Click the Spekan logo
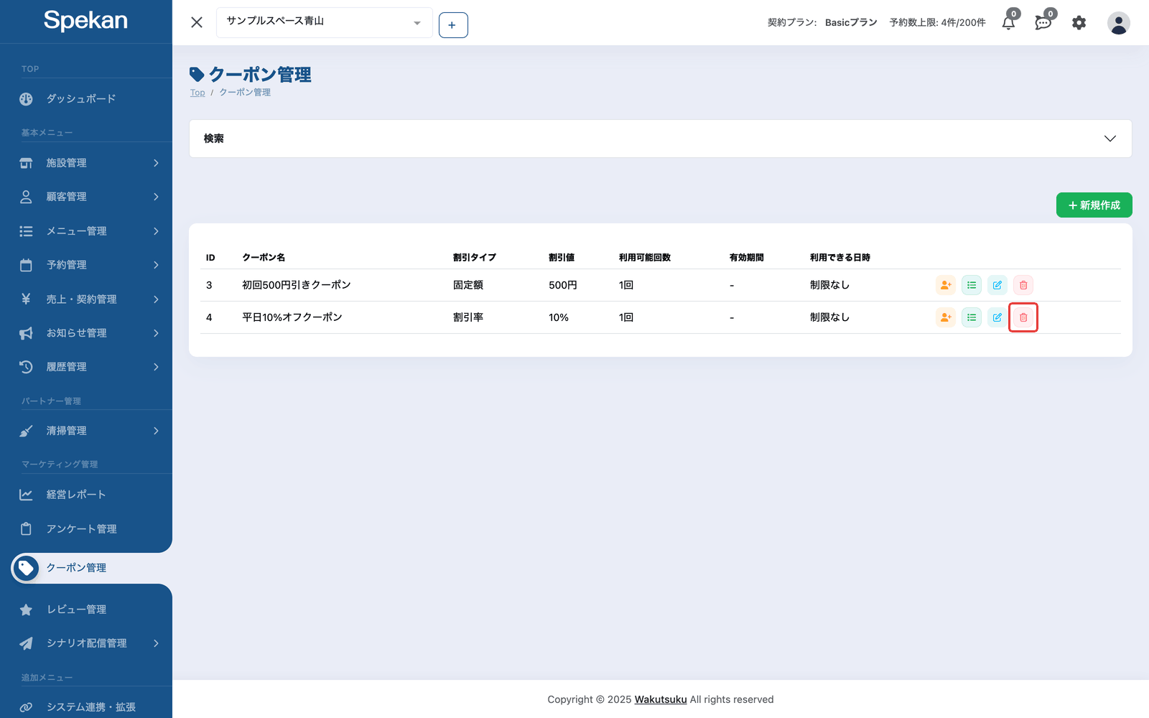 85,20
